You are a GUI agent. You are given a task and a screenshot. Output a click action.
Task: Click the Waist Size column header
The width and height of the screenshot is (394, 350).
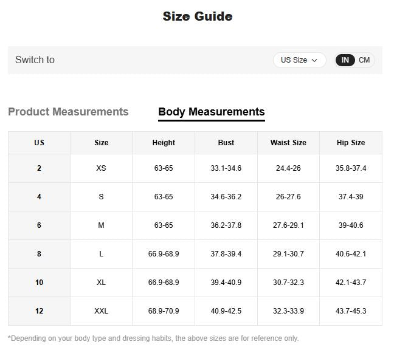click(288, 143)
